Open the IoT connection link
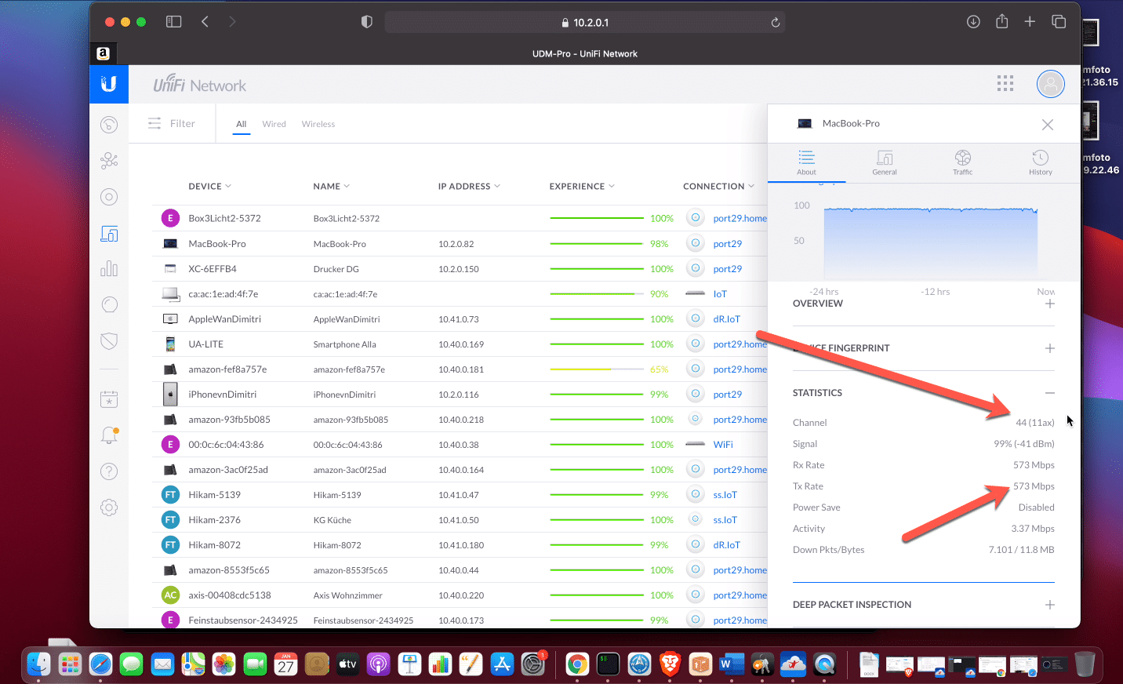 (x=720, y=294)
